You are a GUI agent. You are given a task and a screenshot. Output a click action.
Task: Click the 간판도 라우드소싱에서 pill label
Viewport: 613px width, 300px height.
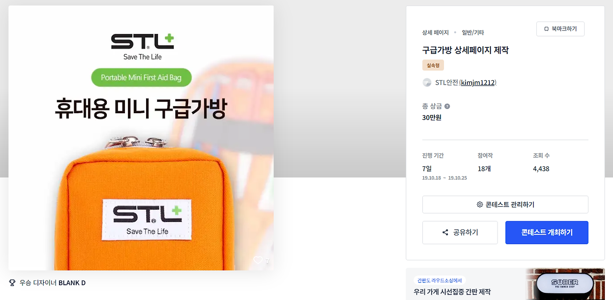point(440,280)
